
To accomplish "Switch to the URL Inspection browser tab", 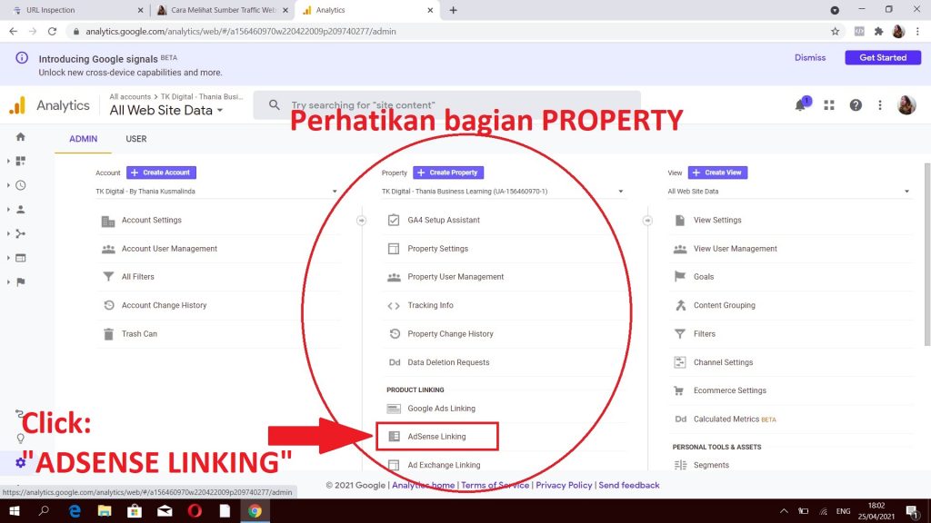I will pyautogui.click(x=75, y=10).
